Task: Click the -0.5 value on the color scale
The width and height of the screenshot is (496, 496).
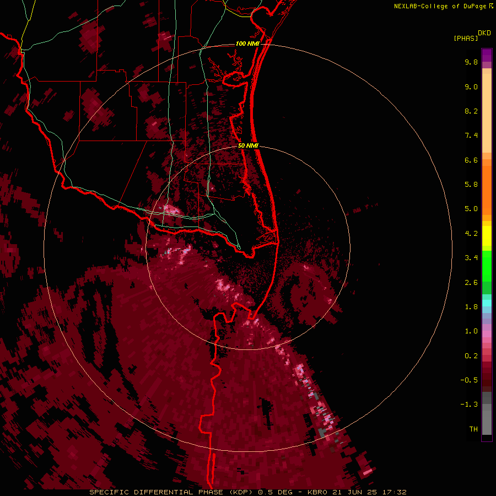Action: coord(469,380)
